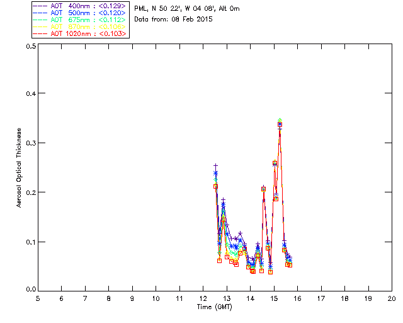Screen dimensions: 403x323
Task: Click the last red square marker after 15:30
Action: click(290, 265)
